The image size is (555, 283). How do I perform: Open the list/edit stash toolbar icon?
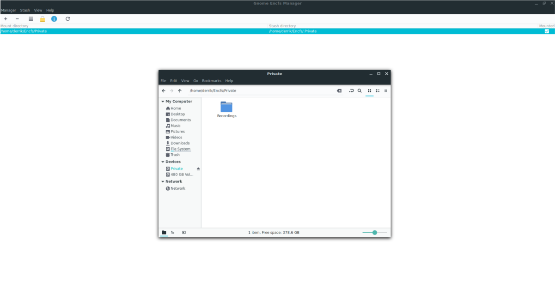click(x=31, y=19)
